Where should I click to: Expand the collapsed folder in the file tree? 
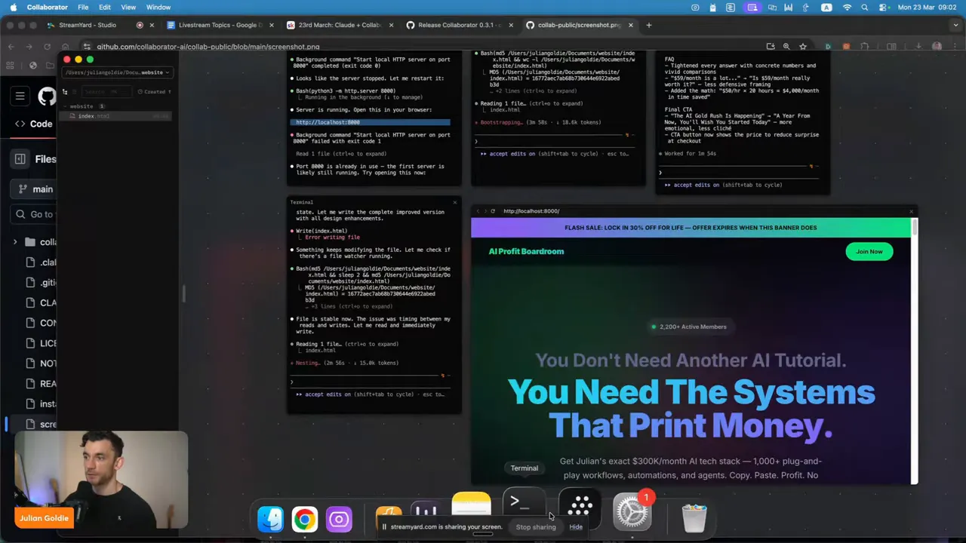pos(15,242)
